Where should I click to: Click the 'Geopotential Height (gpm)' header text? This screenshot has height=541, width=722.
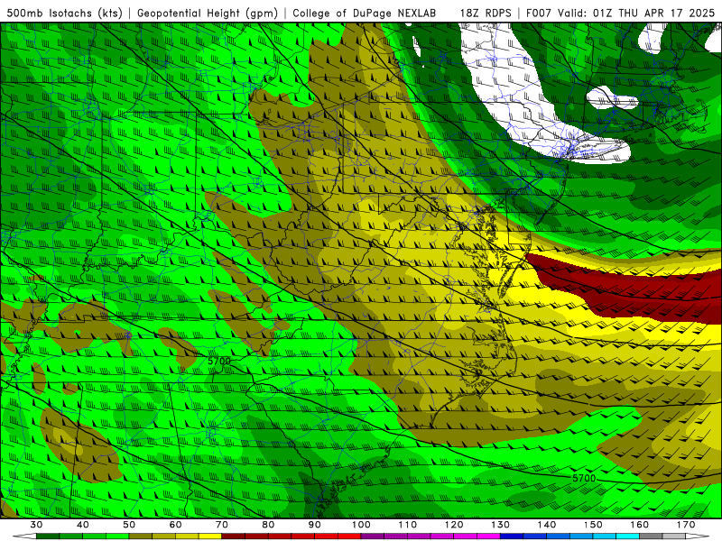208,13
